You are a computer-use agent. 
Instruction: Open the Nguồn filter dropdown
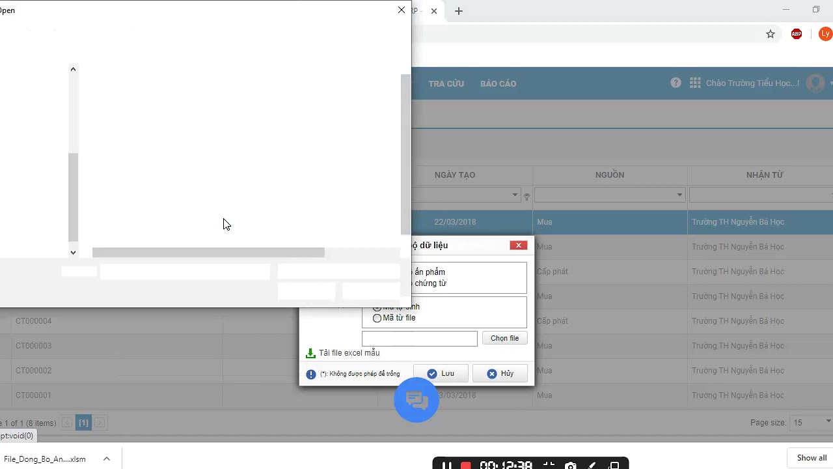pyautogui.click(x=679, y=195)
